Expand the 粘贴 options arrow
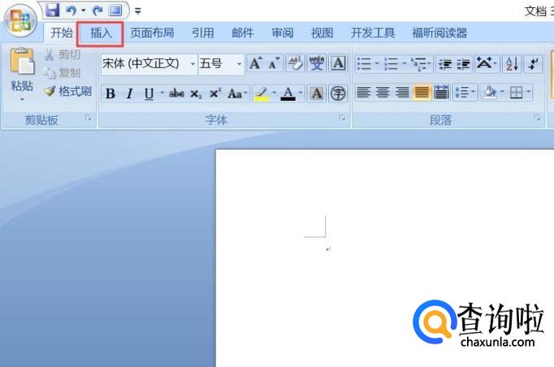 click(x=22, y=99)
